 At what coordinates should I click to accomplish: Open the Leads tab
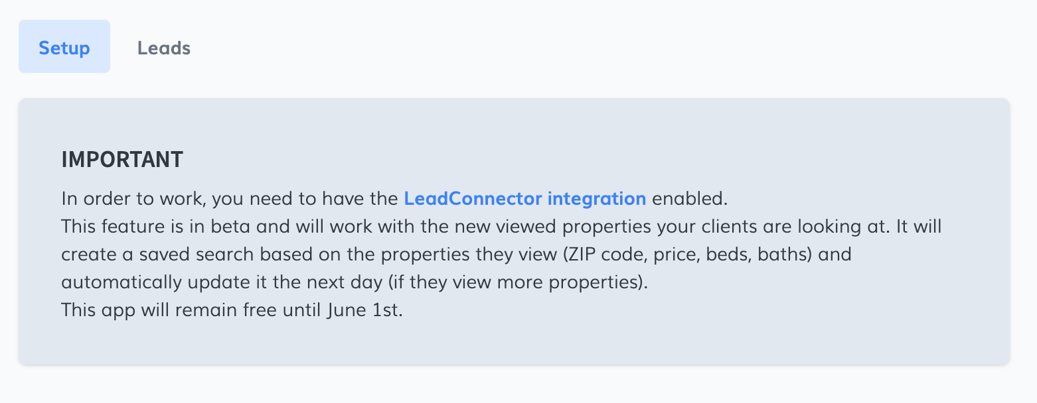164,48
